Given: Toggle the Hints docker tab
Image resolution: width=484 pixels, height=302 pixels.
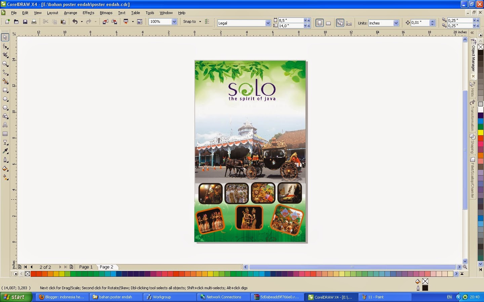Looking at the screenshot, I should point(473,89).
